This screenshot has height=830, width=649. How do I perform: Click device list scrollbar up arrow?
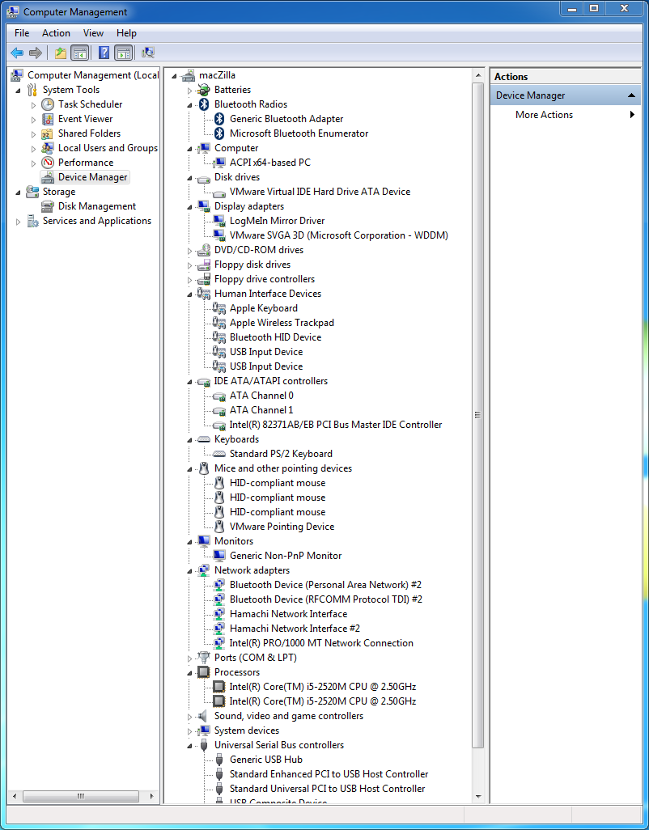click(478, 75)
